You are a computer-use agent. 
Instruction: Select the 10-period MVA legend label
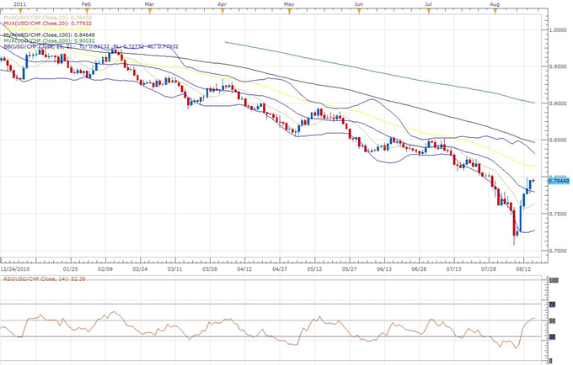[47, 18]
